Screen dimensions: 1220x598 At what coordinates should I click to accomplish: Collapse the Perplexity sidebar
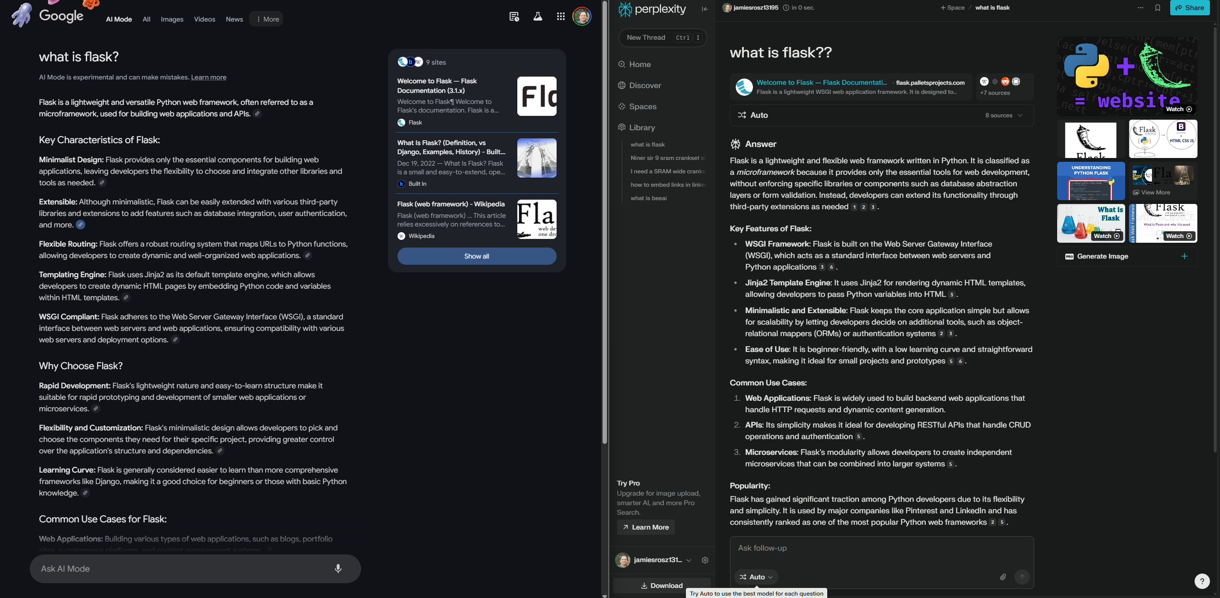[x=705, y=9]
